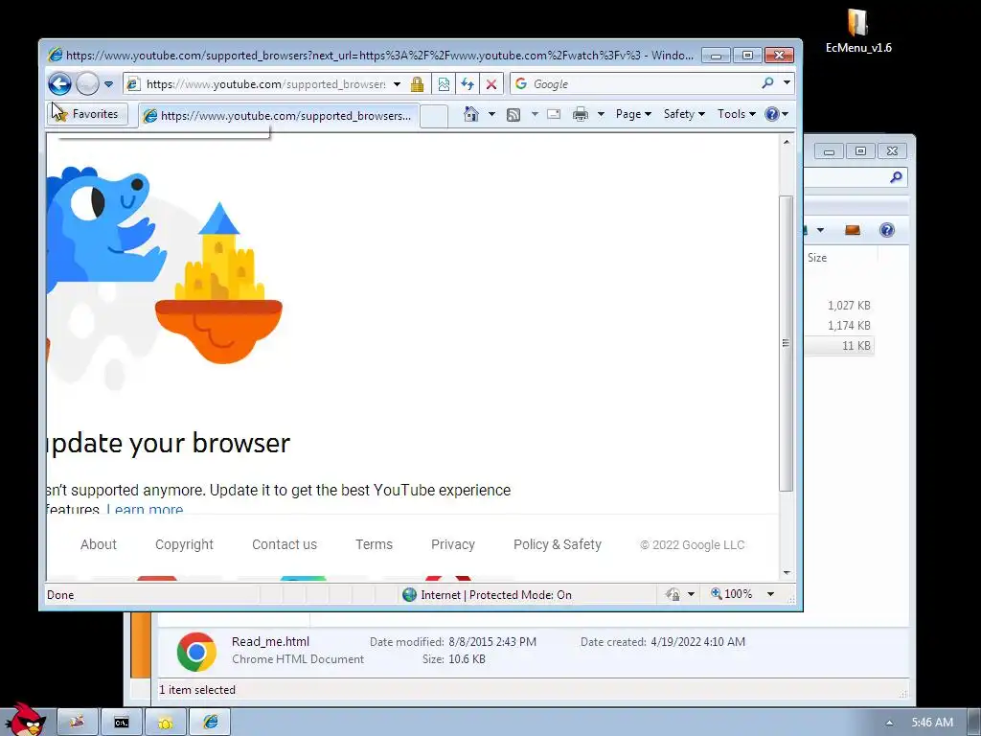The height and width of the screenshot is (736, 981).
Task: Click search magnifier in Explorer window
Action: (896, 177)
